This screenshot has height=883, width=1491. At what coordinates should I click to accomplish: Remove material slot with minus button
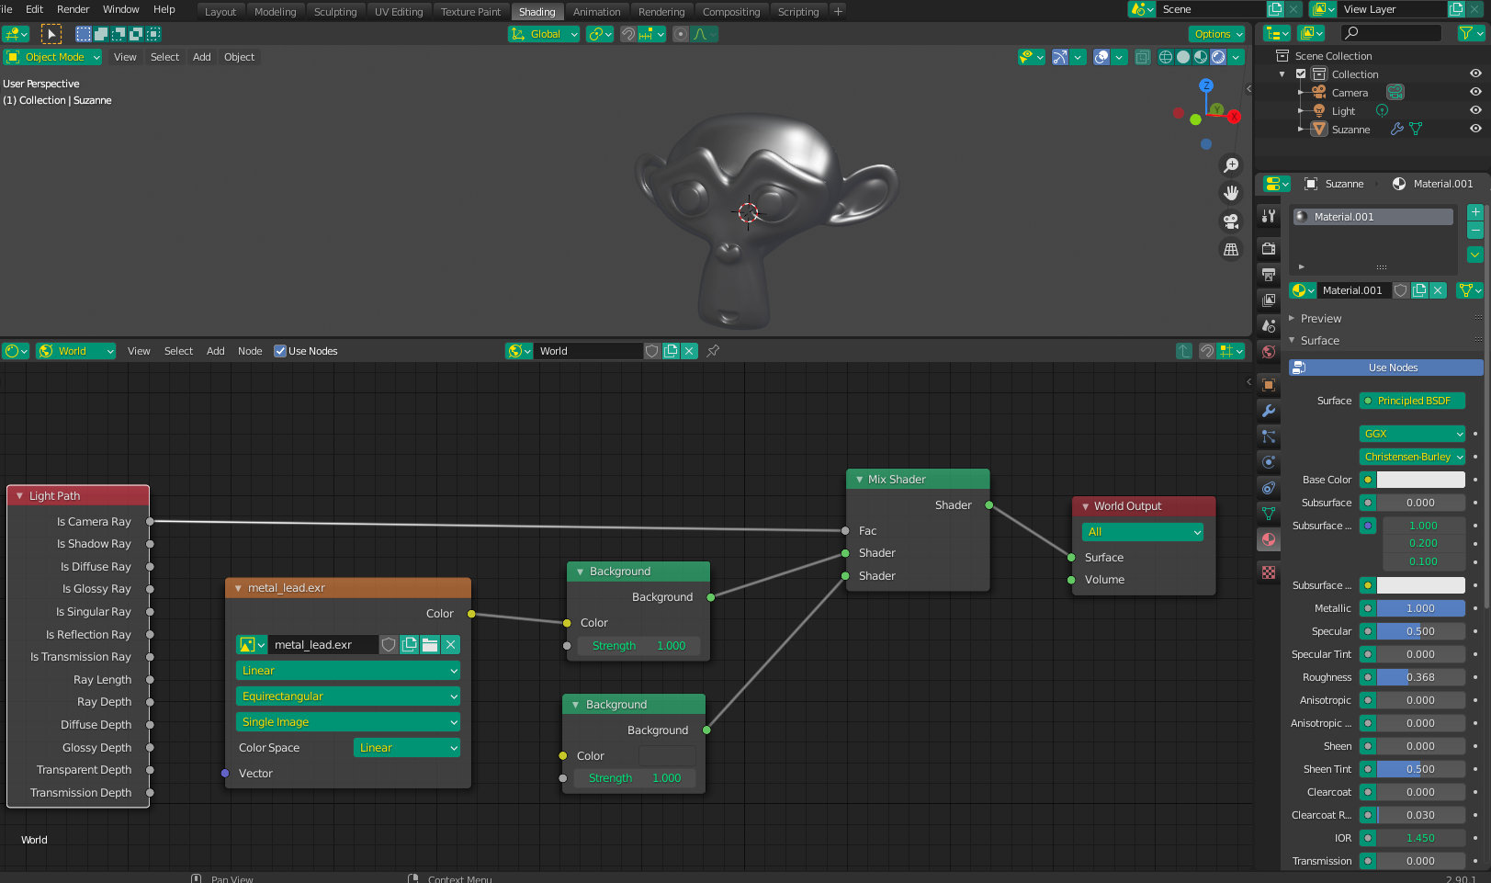coord(1475,231)
